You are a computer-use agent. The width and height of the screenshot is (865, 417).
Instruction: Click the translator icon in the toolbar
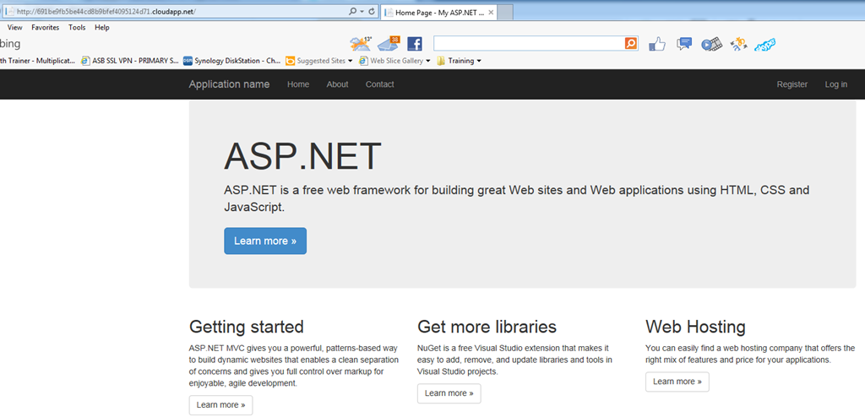click(738, 44)
